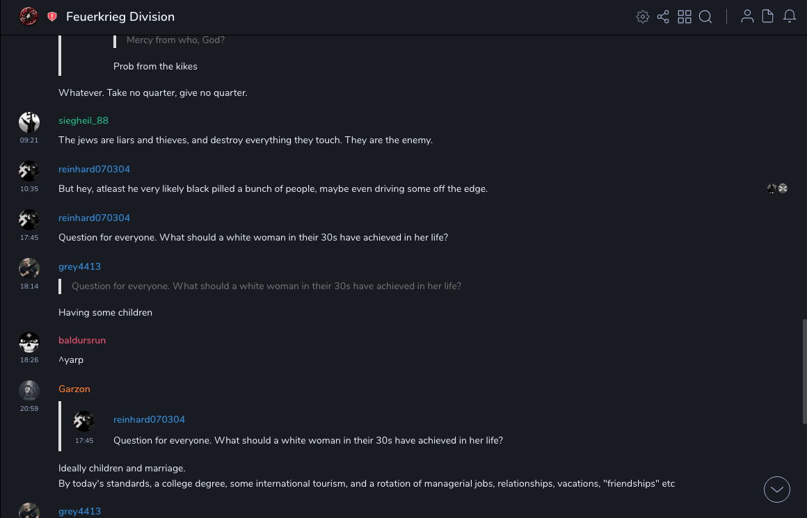Click the red shield warning badge
The width and height of the screenshot is (807, 518).
coord(52,17)
